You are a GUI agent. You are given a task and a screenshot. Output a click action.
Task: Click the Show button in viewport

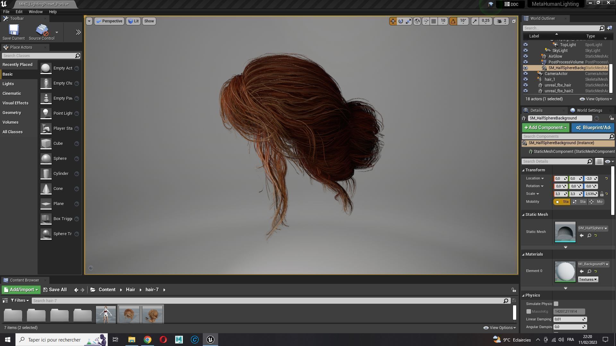tap(149, 21)
